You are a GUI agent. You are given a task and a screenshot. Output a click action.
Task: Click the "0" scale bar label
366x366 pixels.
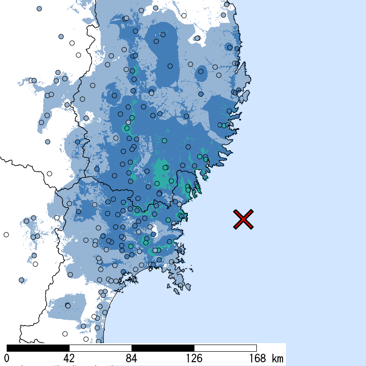[7, 358]
